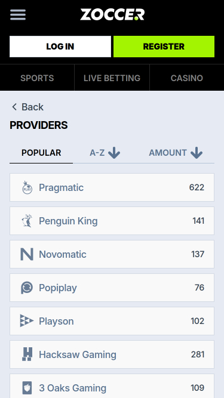
Task: Open the hamburger menu icon
Action: point(18,15)
